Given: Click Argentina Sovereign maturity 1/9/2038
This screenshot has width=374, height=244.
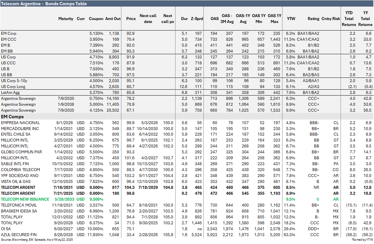Looking at the screenshot, I should point(66,104).
